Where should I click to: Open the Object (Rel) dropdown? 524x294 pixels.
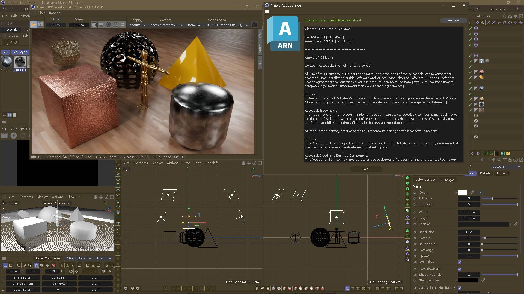(79, 259)
